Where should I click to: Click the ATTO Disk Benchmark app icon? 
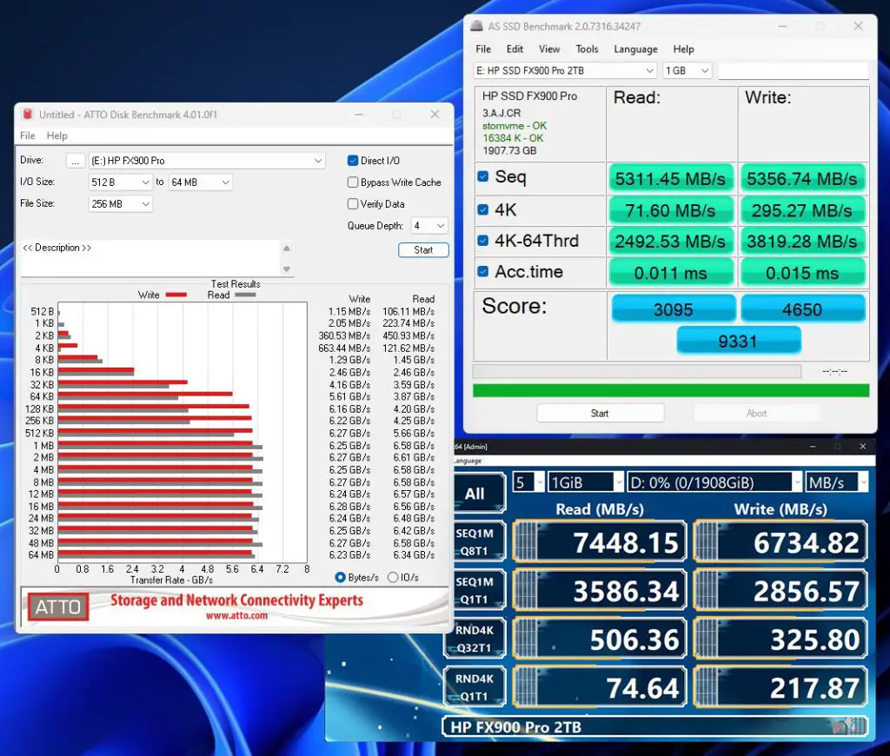[27, 114]
